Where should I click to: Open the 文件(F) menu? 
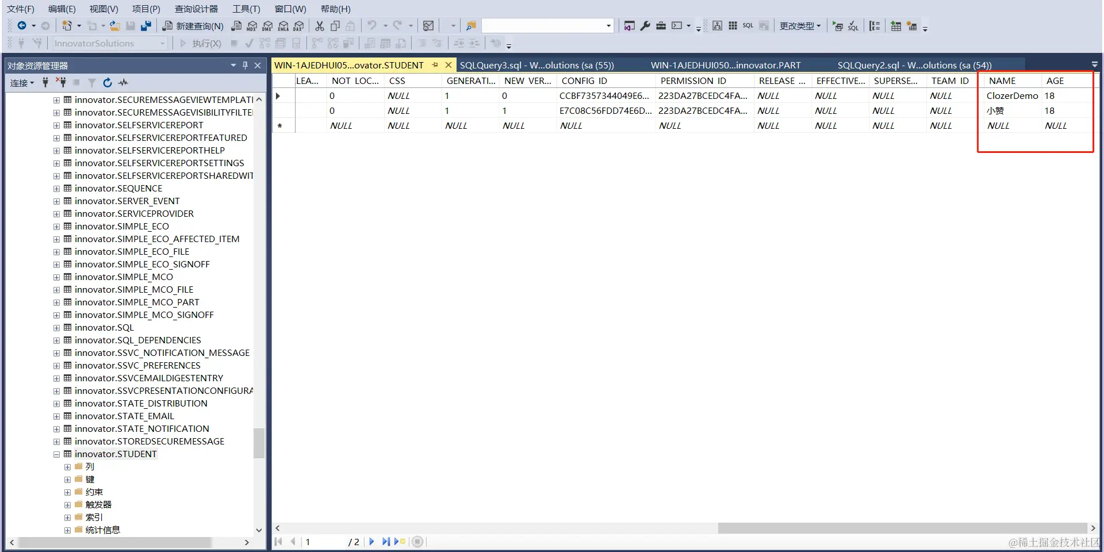click(21, 9)
